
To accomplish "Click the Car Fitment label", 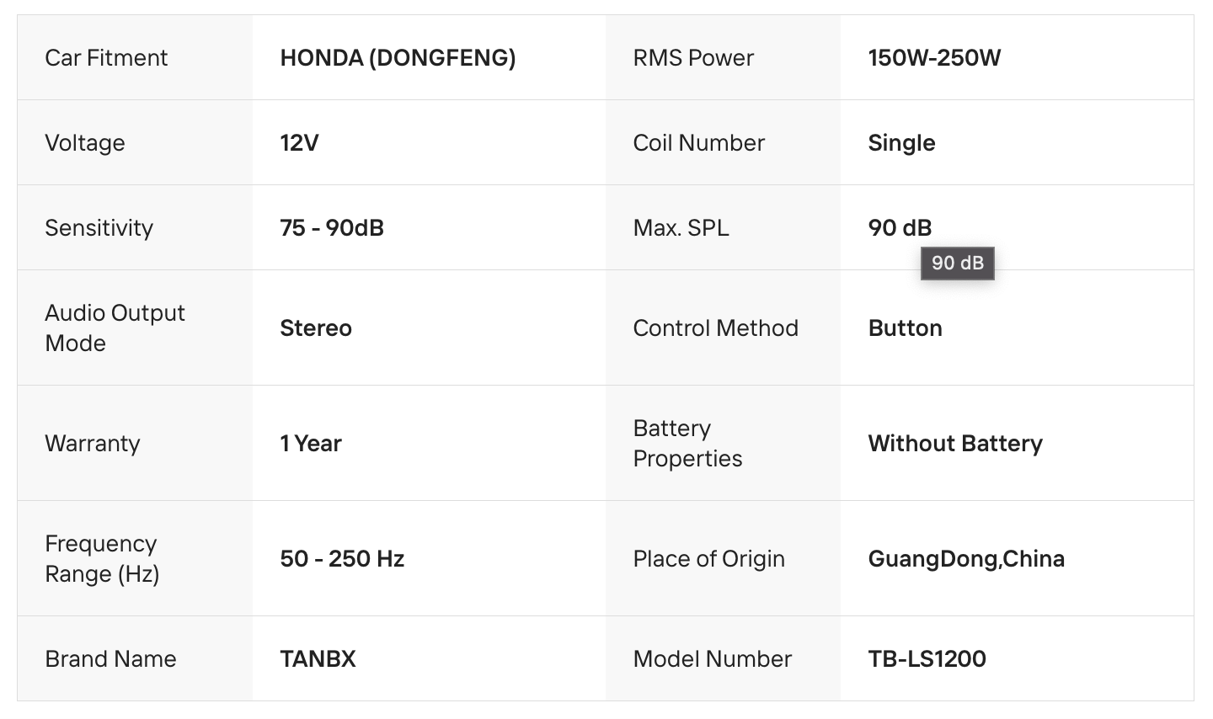I will click(x=106, y=58).
